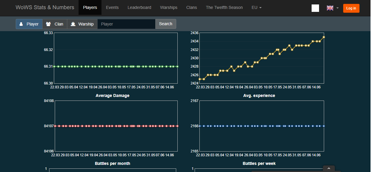375x172 pixels.
Task: Switch search type to Player
Action: [29, 24]
